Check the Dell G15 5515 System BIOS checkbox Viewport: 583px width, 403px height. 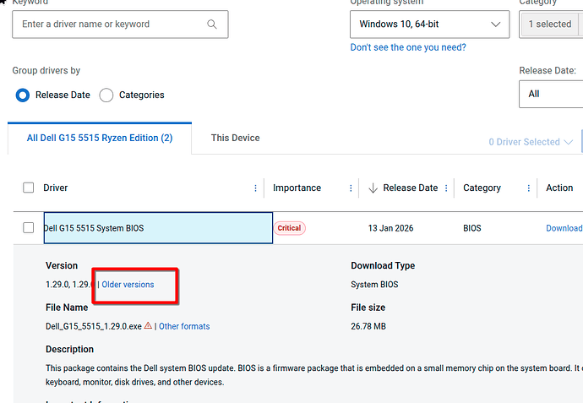pos(29,228)
